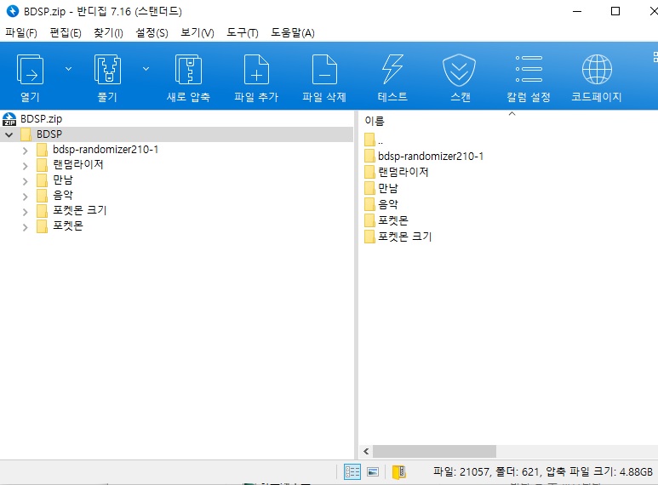Image resolution: width=658 pixels, height=485 pixels.
Task: Click the 열기 (Open) toolbar icon
Action: coord(30,70)
